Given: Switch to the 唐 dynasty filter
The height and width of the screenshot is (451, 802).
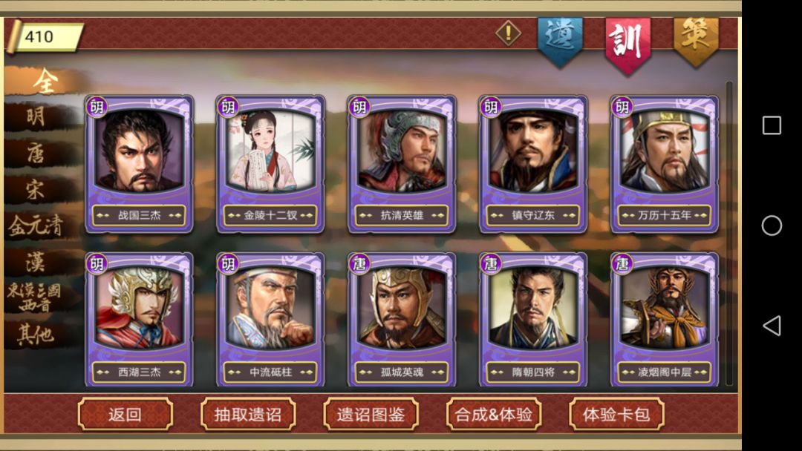Looking at the screenshot, I should [x=37, y=154].
